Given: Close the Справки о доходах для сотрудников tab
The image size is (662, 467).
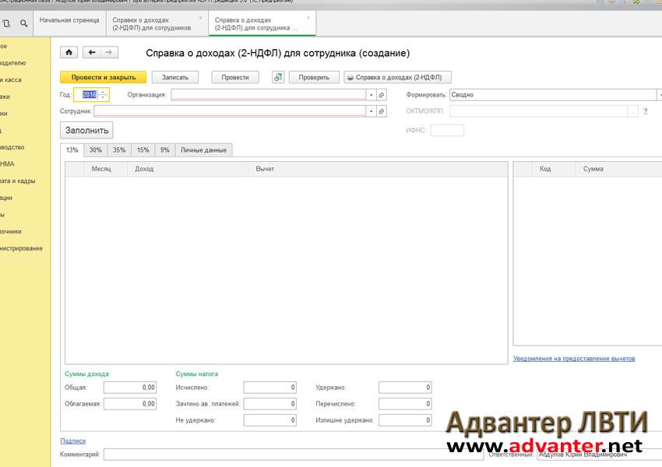Looking at the screenshot, I should click(200, 18).
